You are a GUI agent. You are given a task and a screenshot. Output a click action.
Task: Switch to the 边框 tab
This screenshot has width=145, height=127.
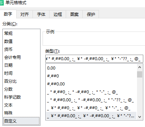[x=58, y=14]
